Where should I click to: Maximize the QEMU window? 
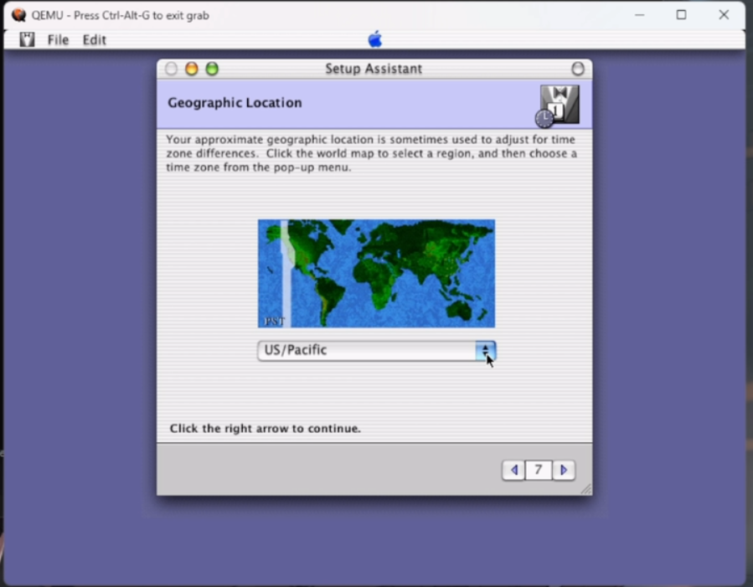pos(681,15)
